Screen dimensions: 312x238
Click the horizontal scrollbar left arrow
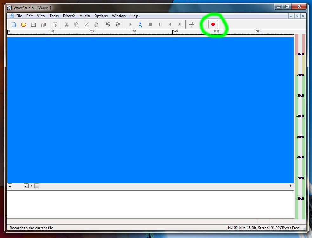pyautogui.click(x=31, y=186)
